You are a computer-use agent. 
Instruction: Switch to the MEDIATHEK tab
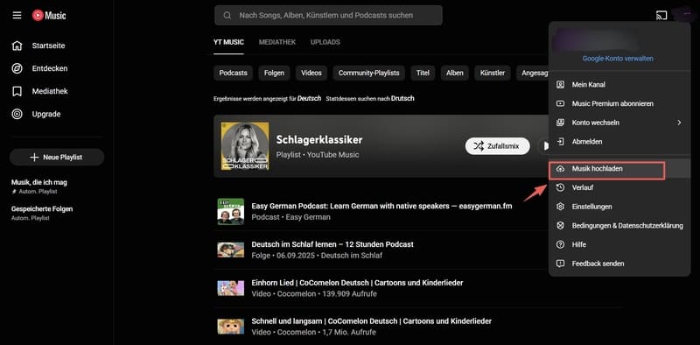pyautogui.click(x=277, y=42)
